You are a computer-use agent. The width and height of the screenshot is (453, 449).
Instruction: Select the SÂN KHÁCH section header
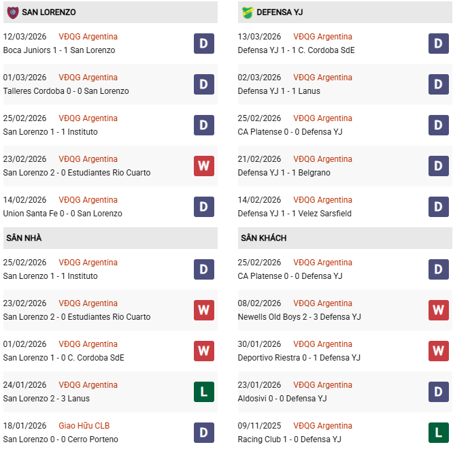[x=263, y=238]
